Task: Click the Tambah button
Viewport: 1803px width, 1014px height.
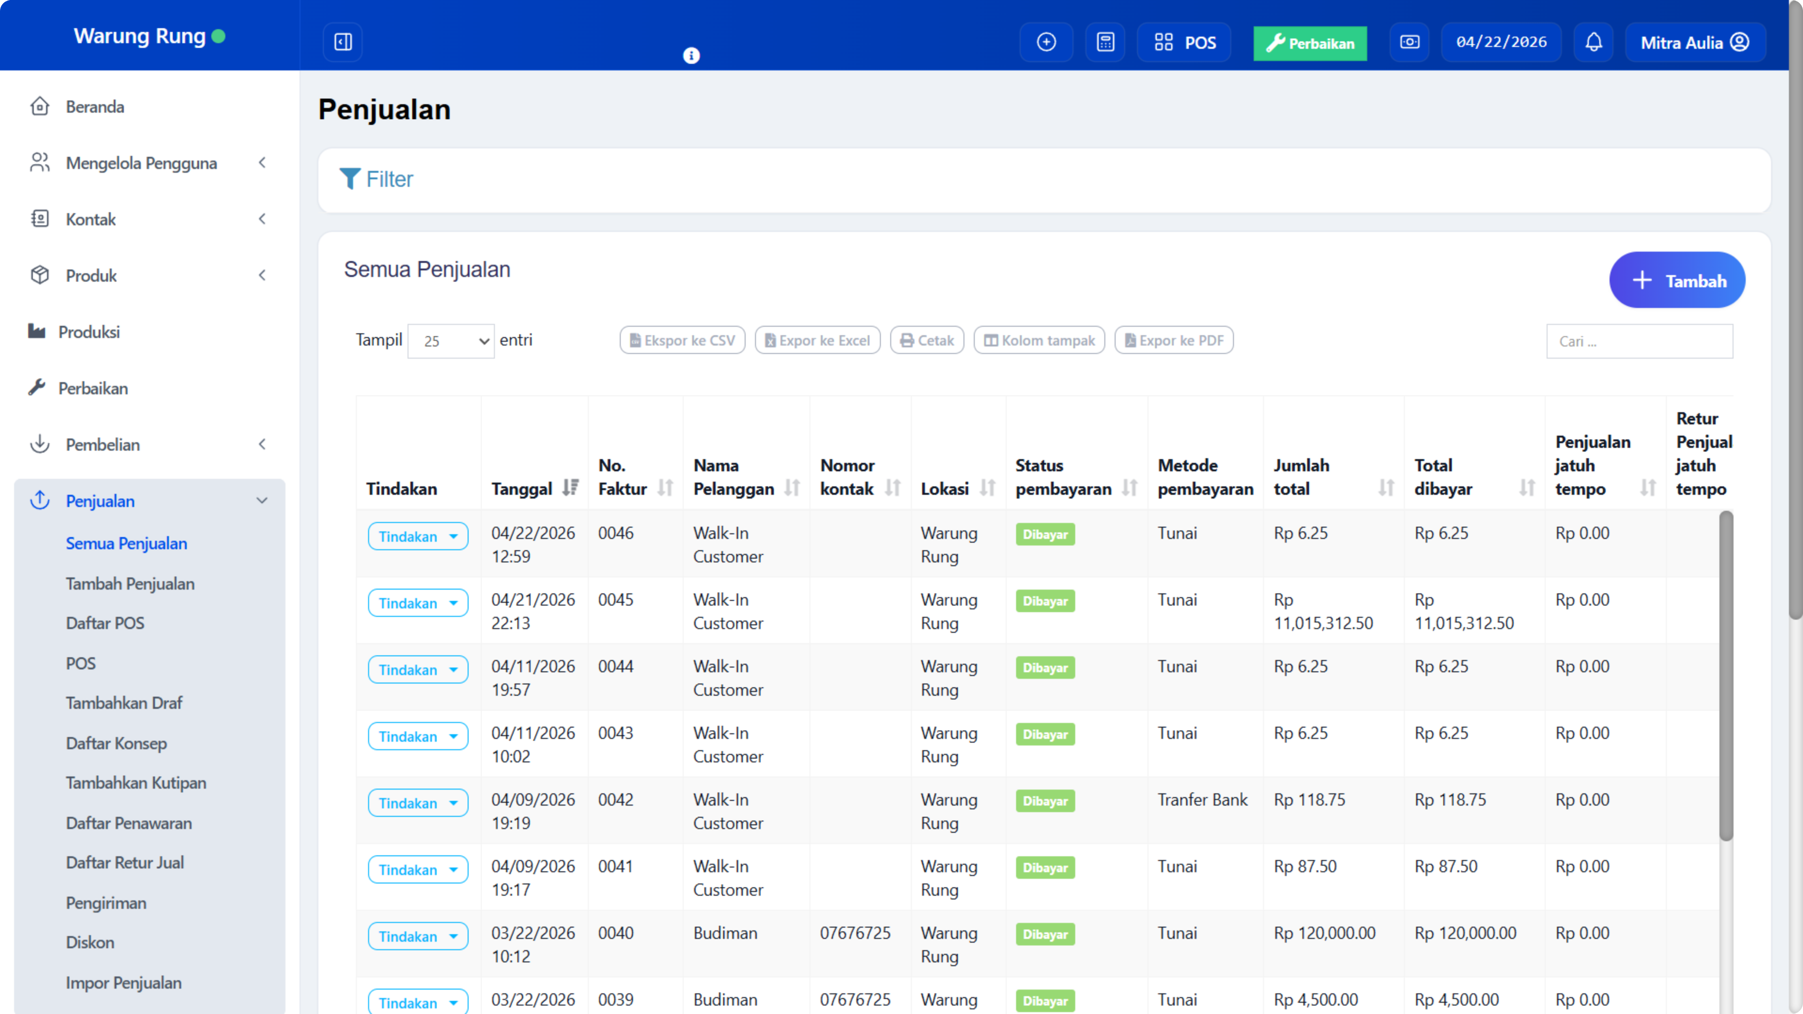Action: [x=1676, y=281]
